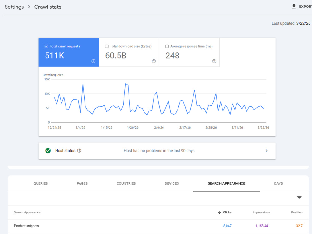Expand Host status details chevron

(x=266, y=151)
